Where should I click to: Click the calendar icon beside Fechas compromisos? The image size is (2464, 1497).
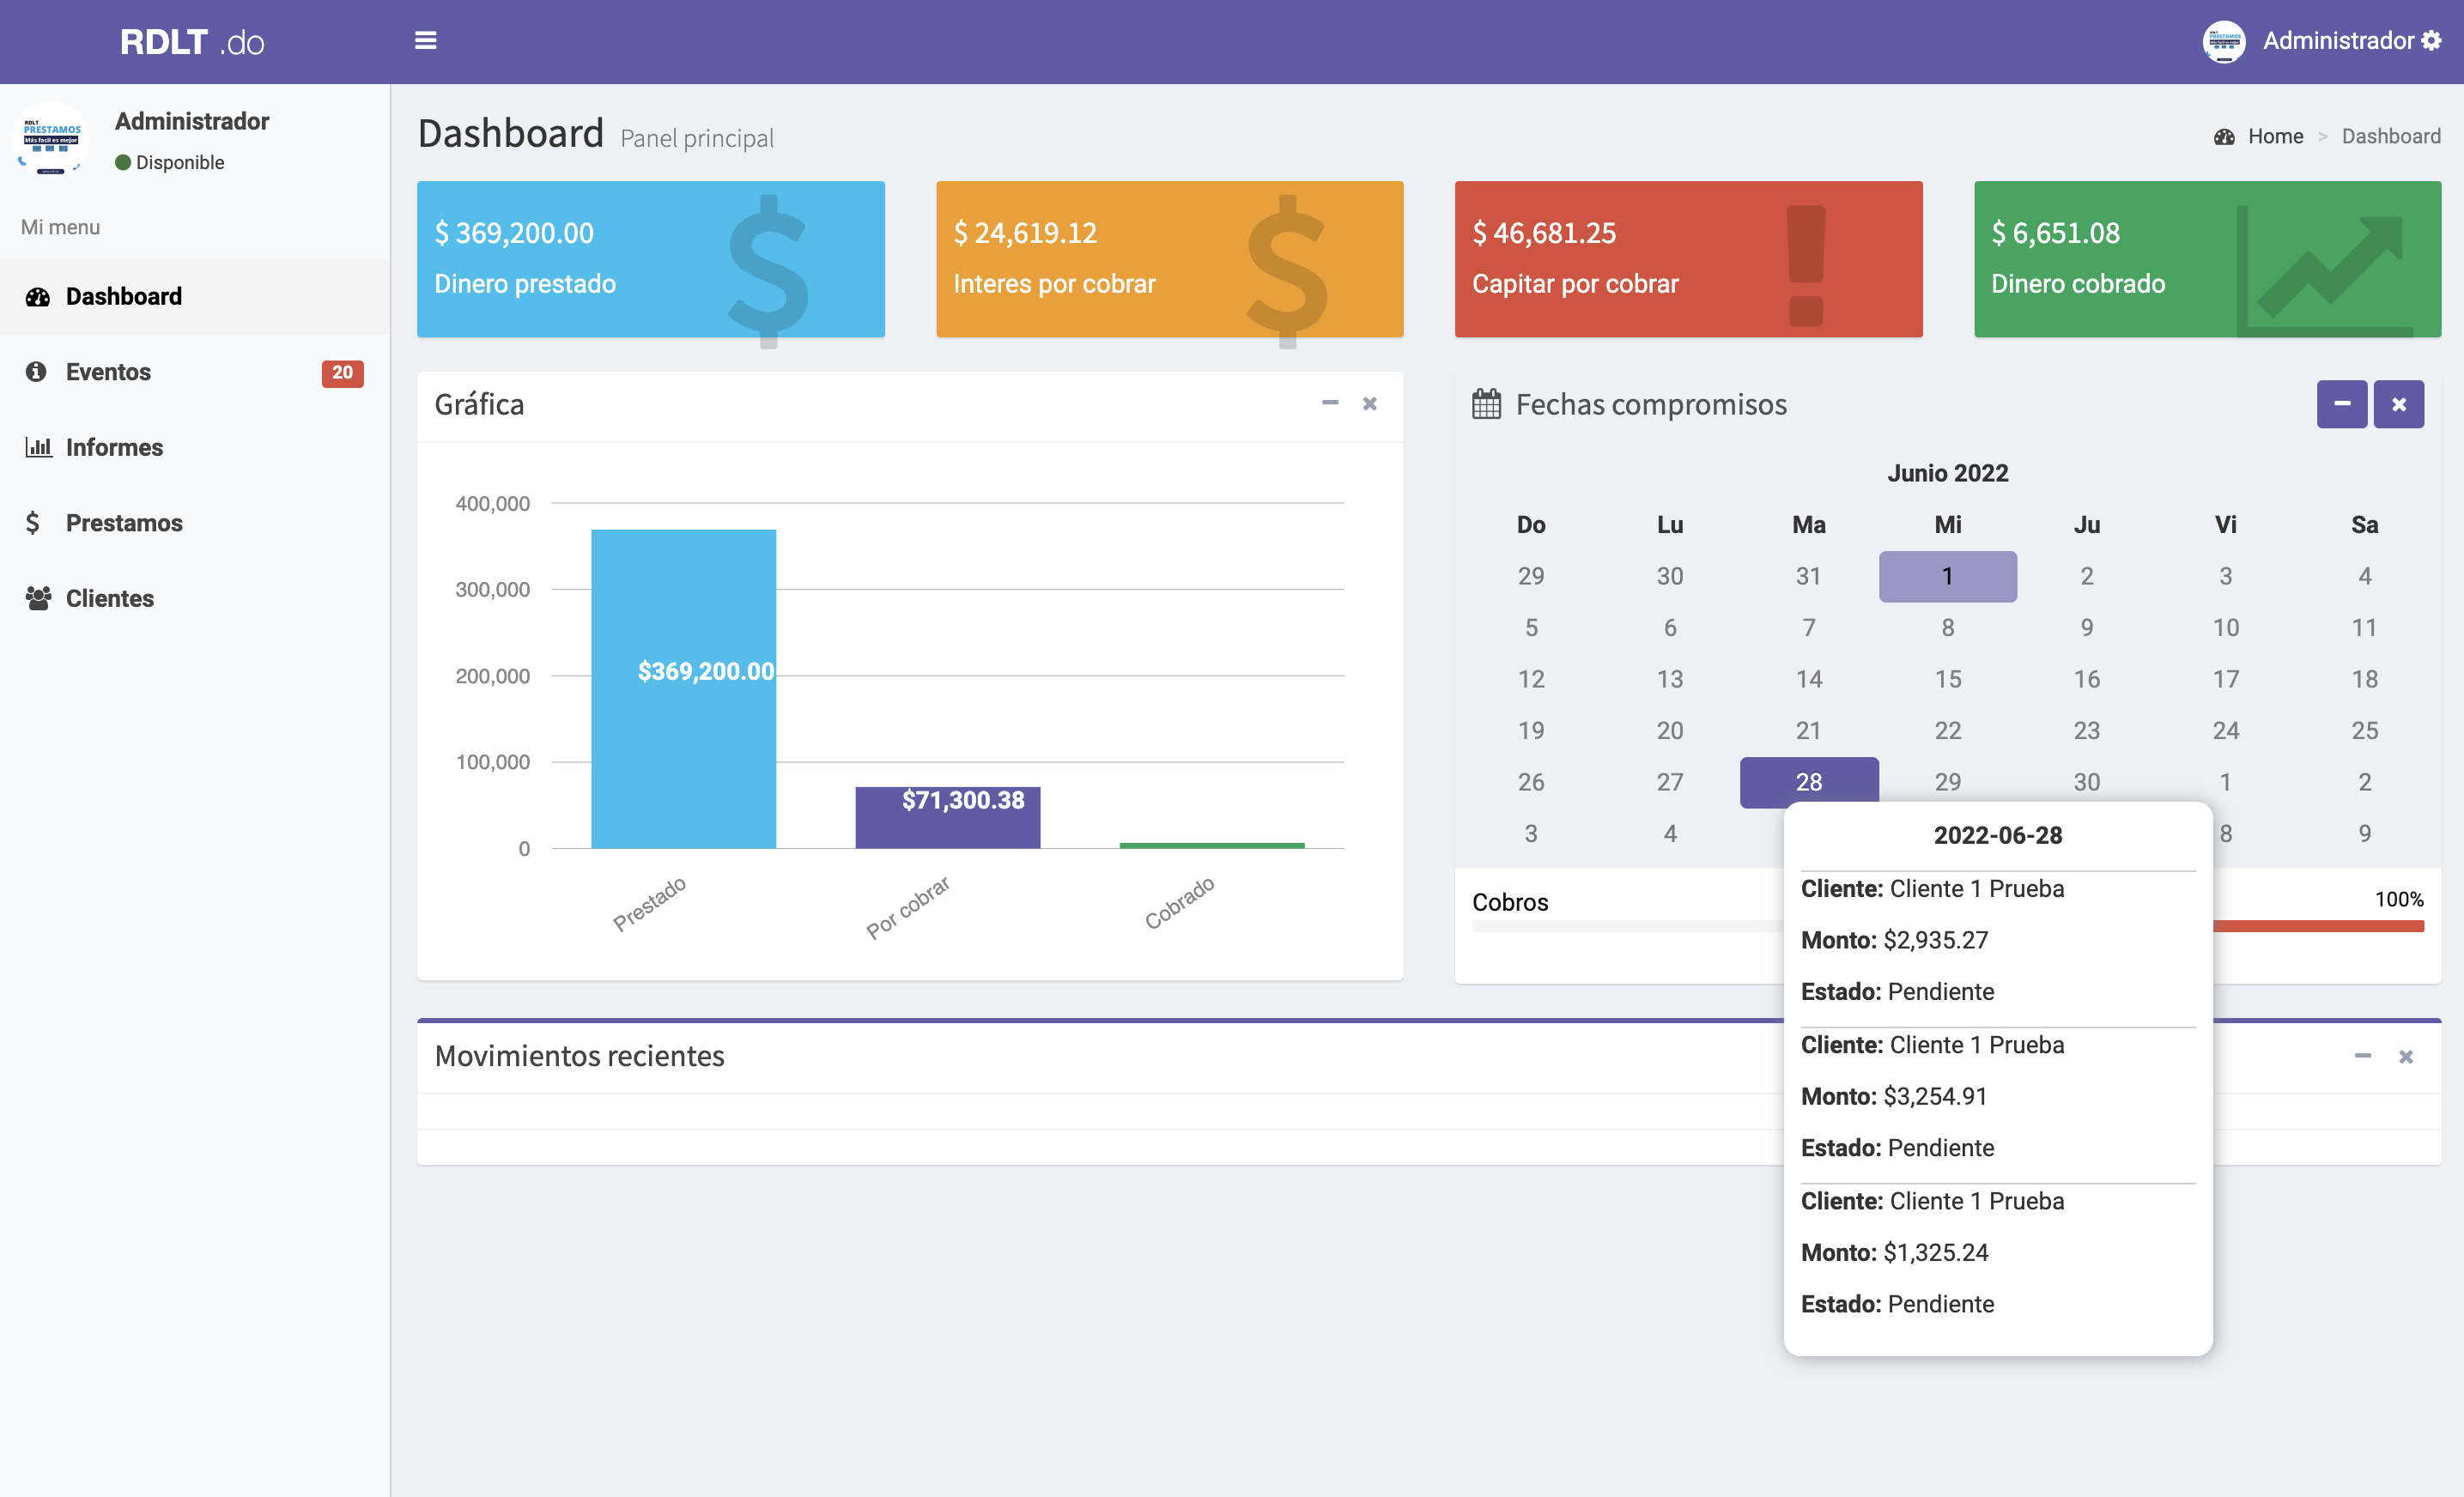coord(1486,404)
